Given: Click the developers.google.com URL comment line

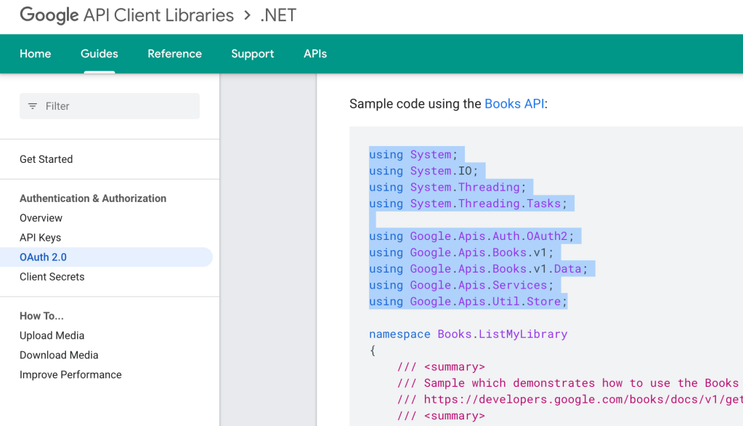Looking at the screenshot, I should [x=569, y=400].
